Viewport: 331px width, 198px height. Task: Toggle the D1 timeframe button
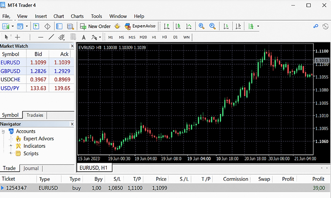(x=175, y=37)
